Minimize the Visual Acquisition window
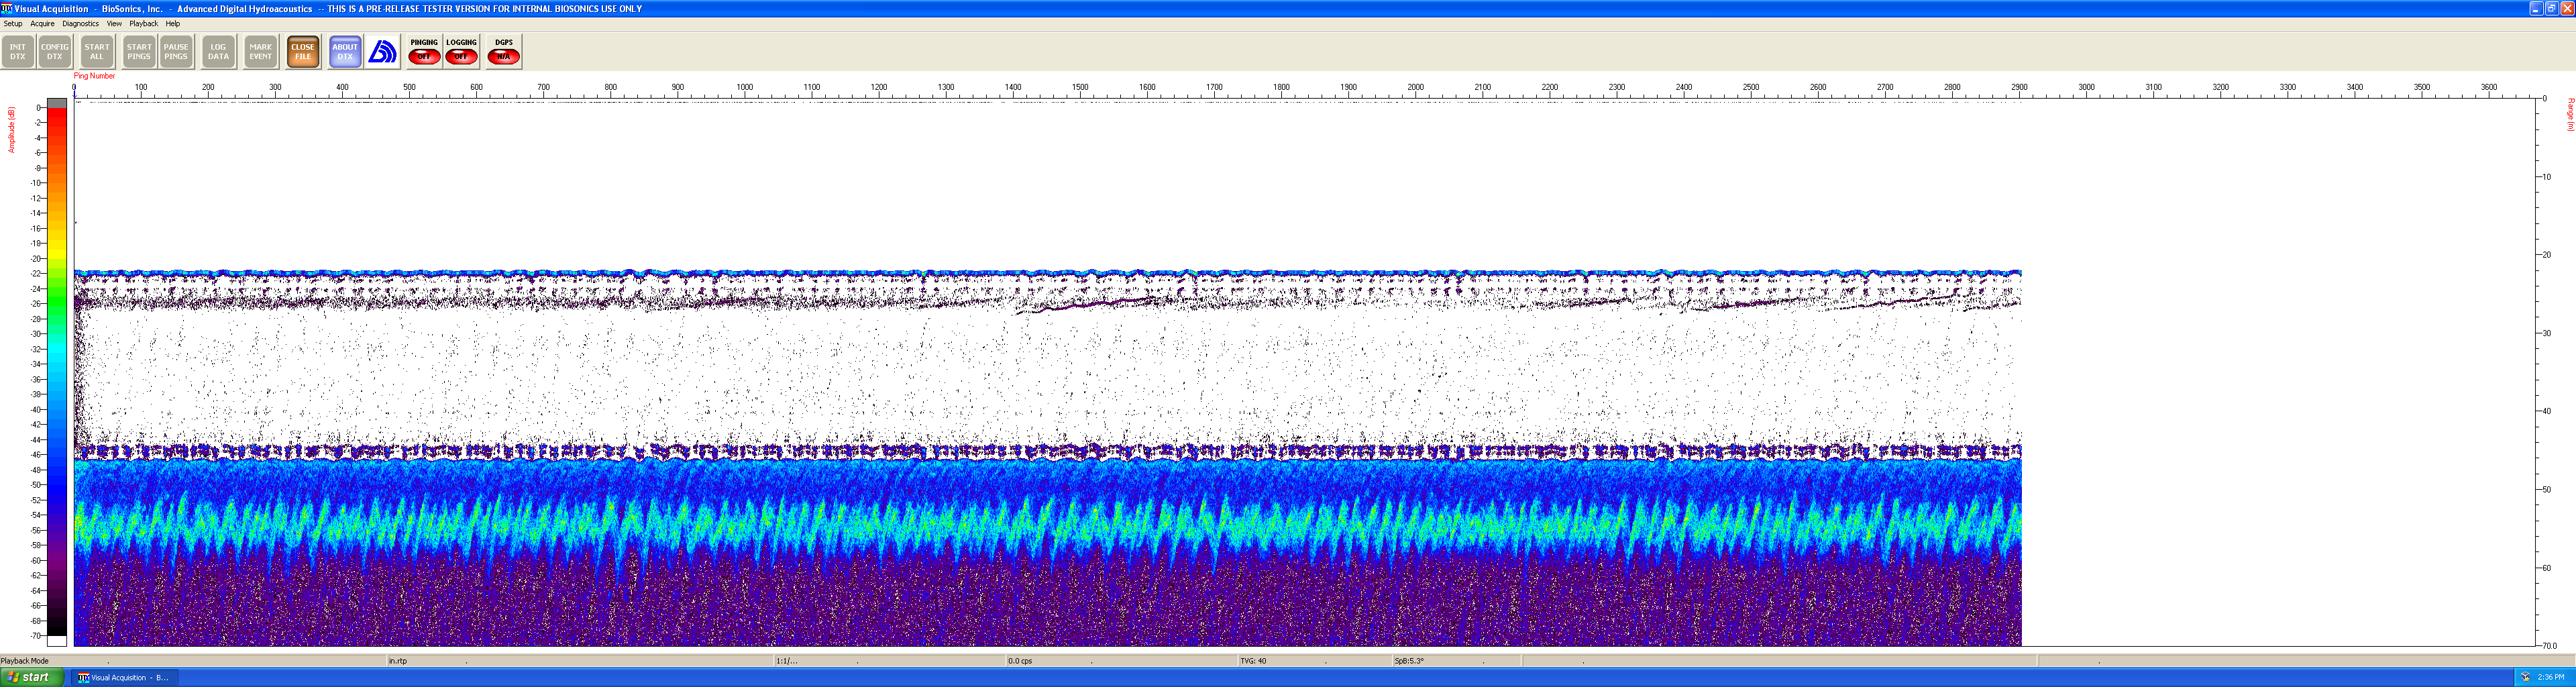 (2536, 8)
